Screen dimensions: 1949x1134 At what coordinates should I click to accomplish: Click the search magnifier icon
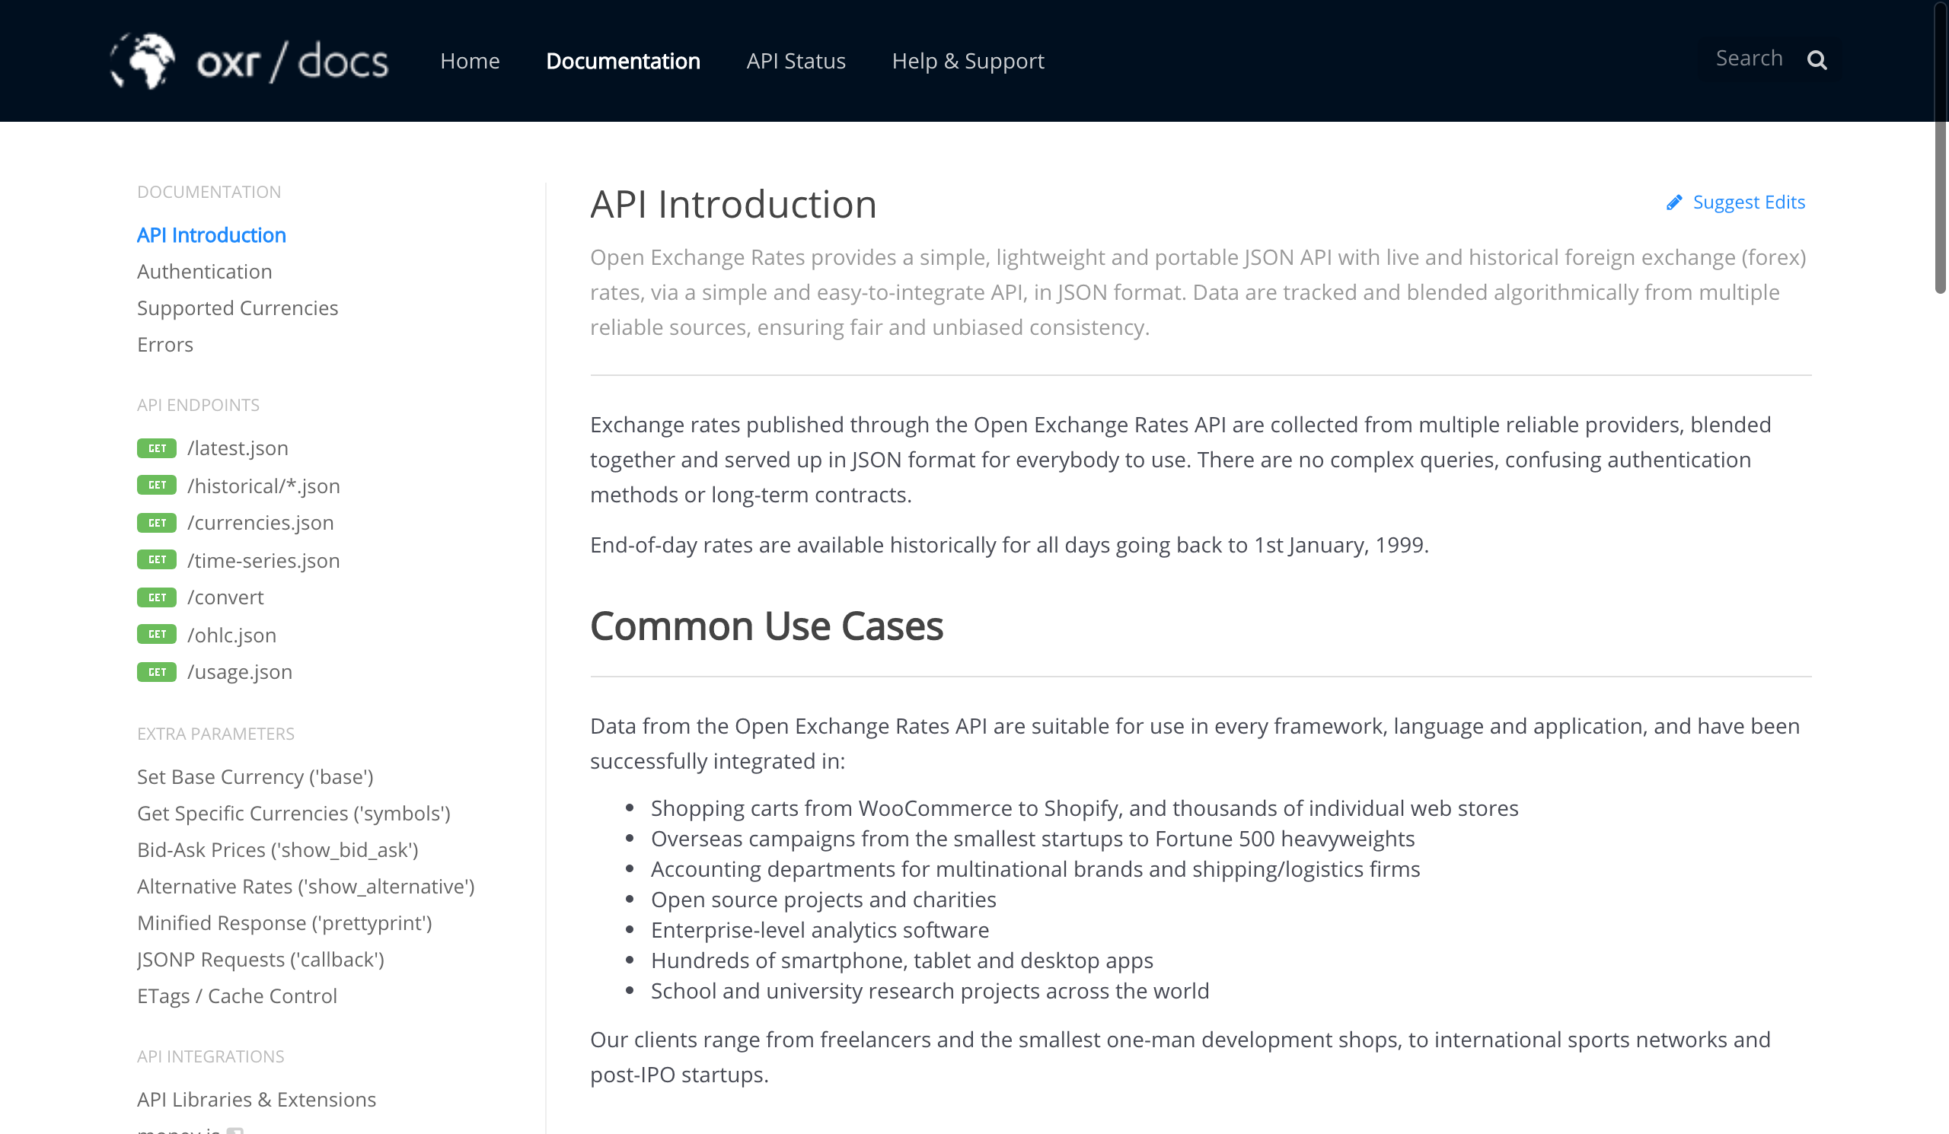[x=1817, y=60]
